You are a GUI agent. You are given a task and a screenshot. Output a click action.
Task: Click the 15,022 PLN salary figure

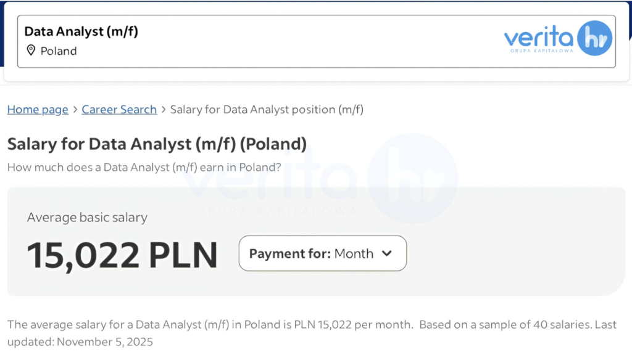coord(122,255)
